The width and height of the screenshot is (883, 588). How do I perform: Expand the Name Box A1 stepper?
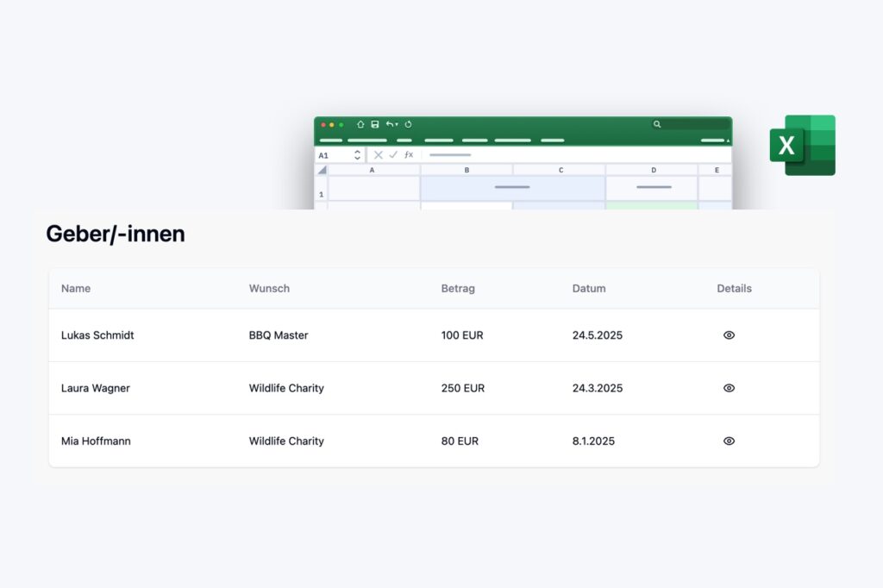(357, 155)
